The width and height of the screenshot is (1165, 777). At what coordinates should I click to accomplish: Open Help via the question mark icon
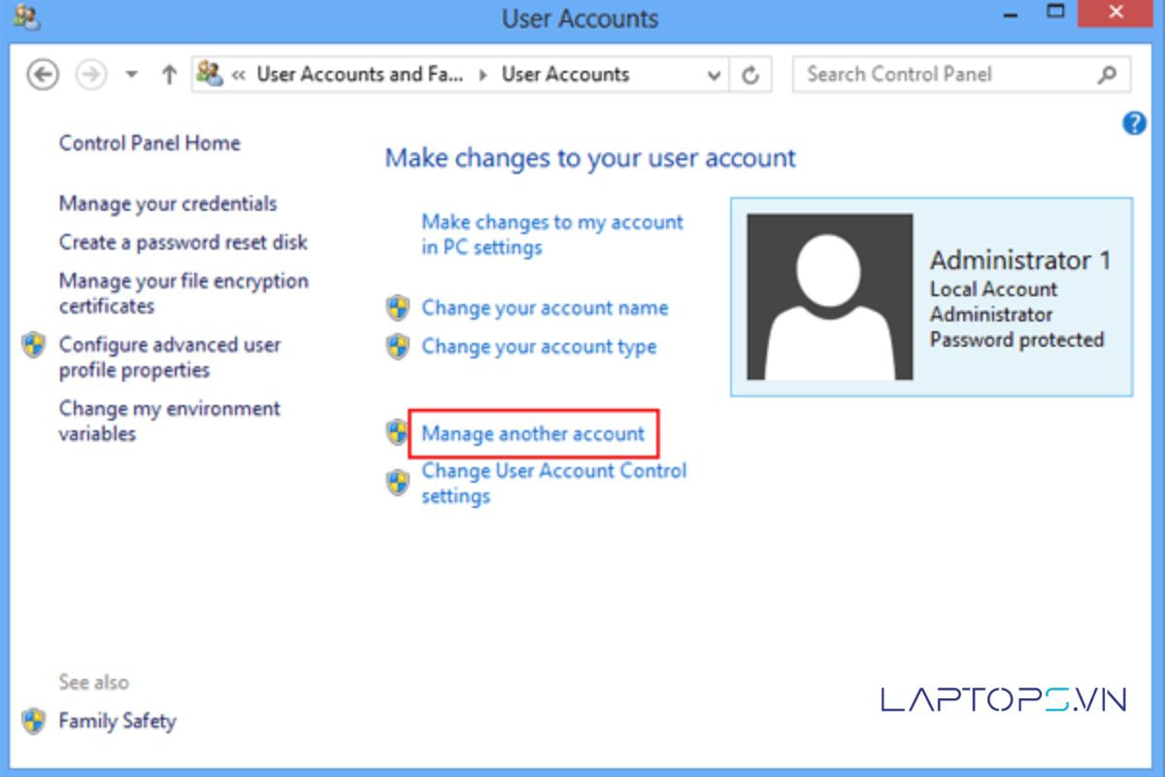[1133, 123]
